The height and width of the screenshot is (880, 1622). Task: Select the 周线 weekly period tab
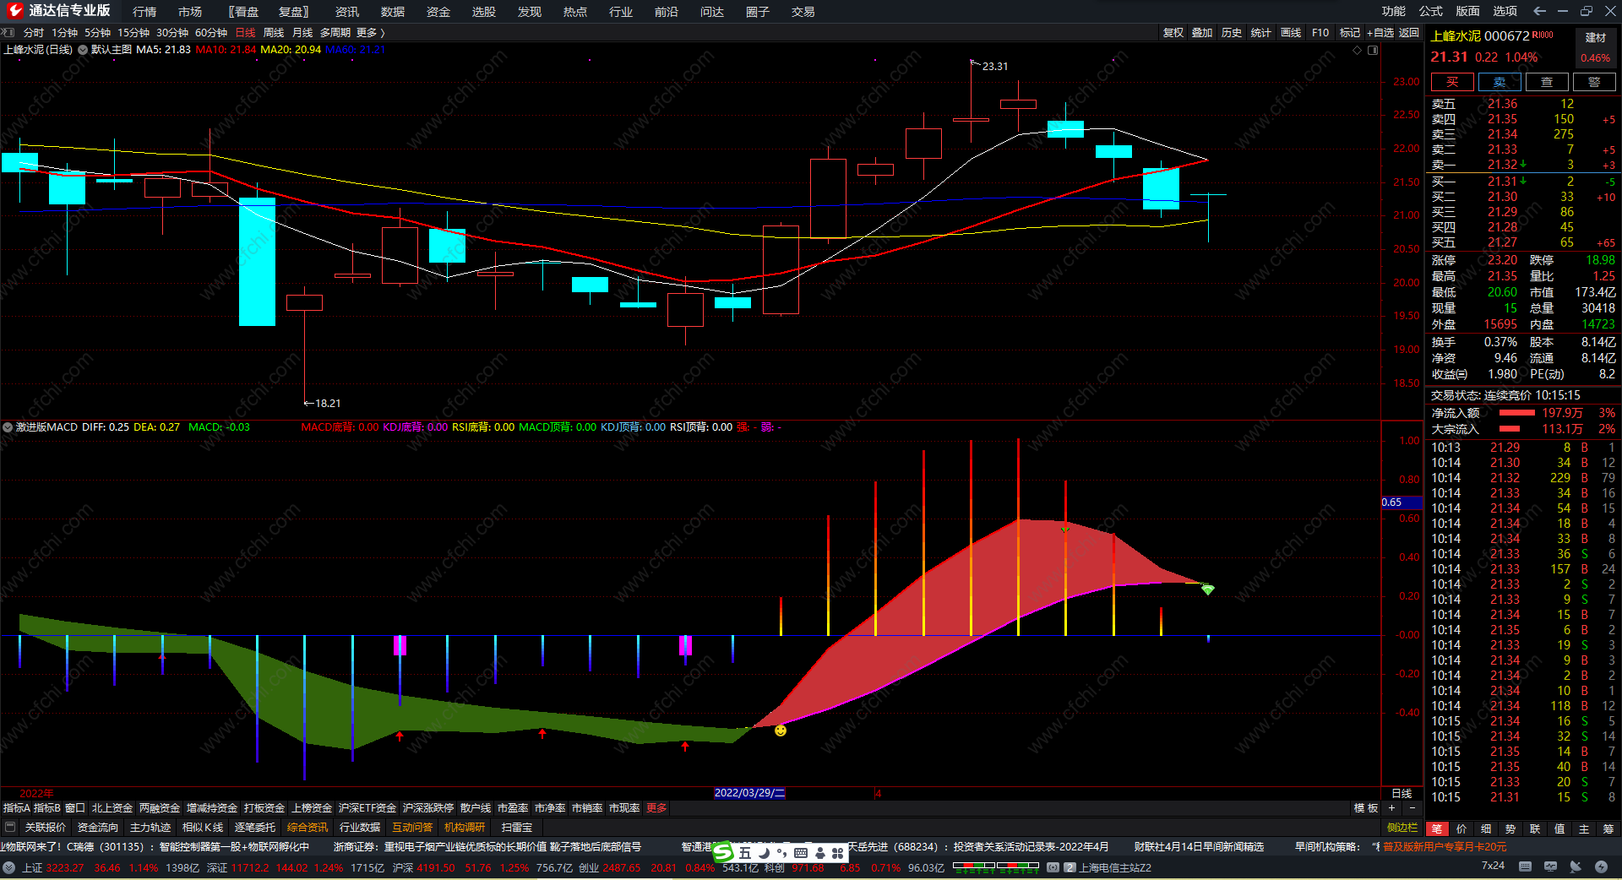pos(274,32)
